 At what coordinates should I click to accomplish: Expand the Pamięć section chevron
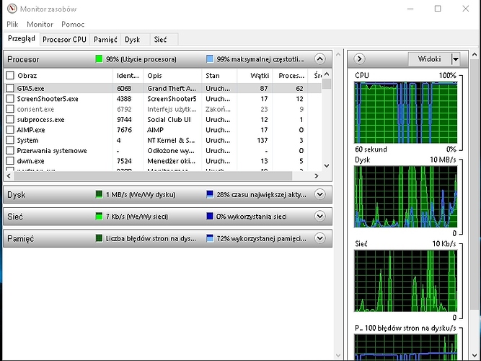click(x=319, y=238)
